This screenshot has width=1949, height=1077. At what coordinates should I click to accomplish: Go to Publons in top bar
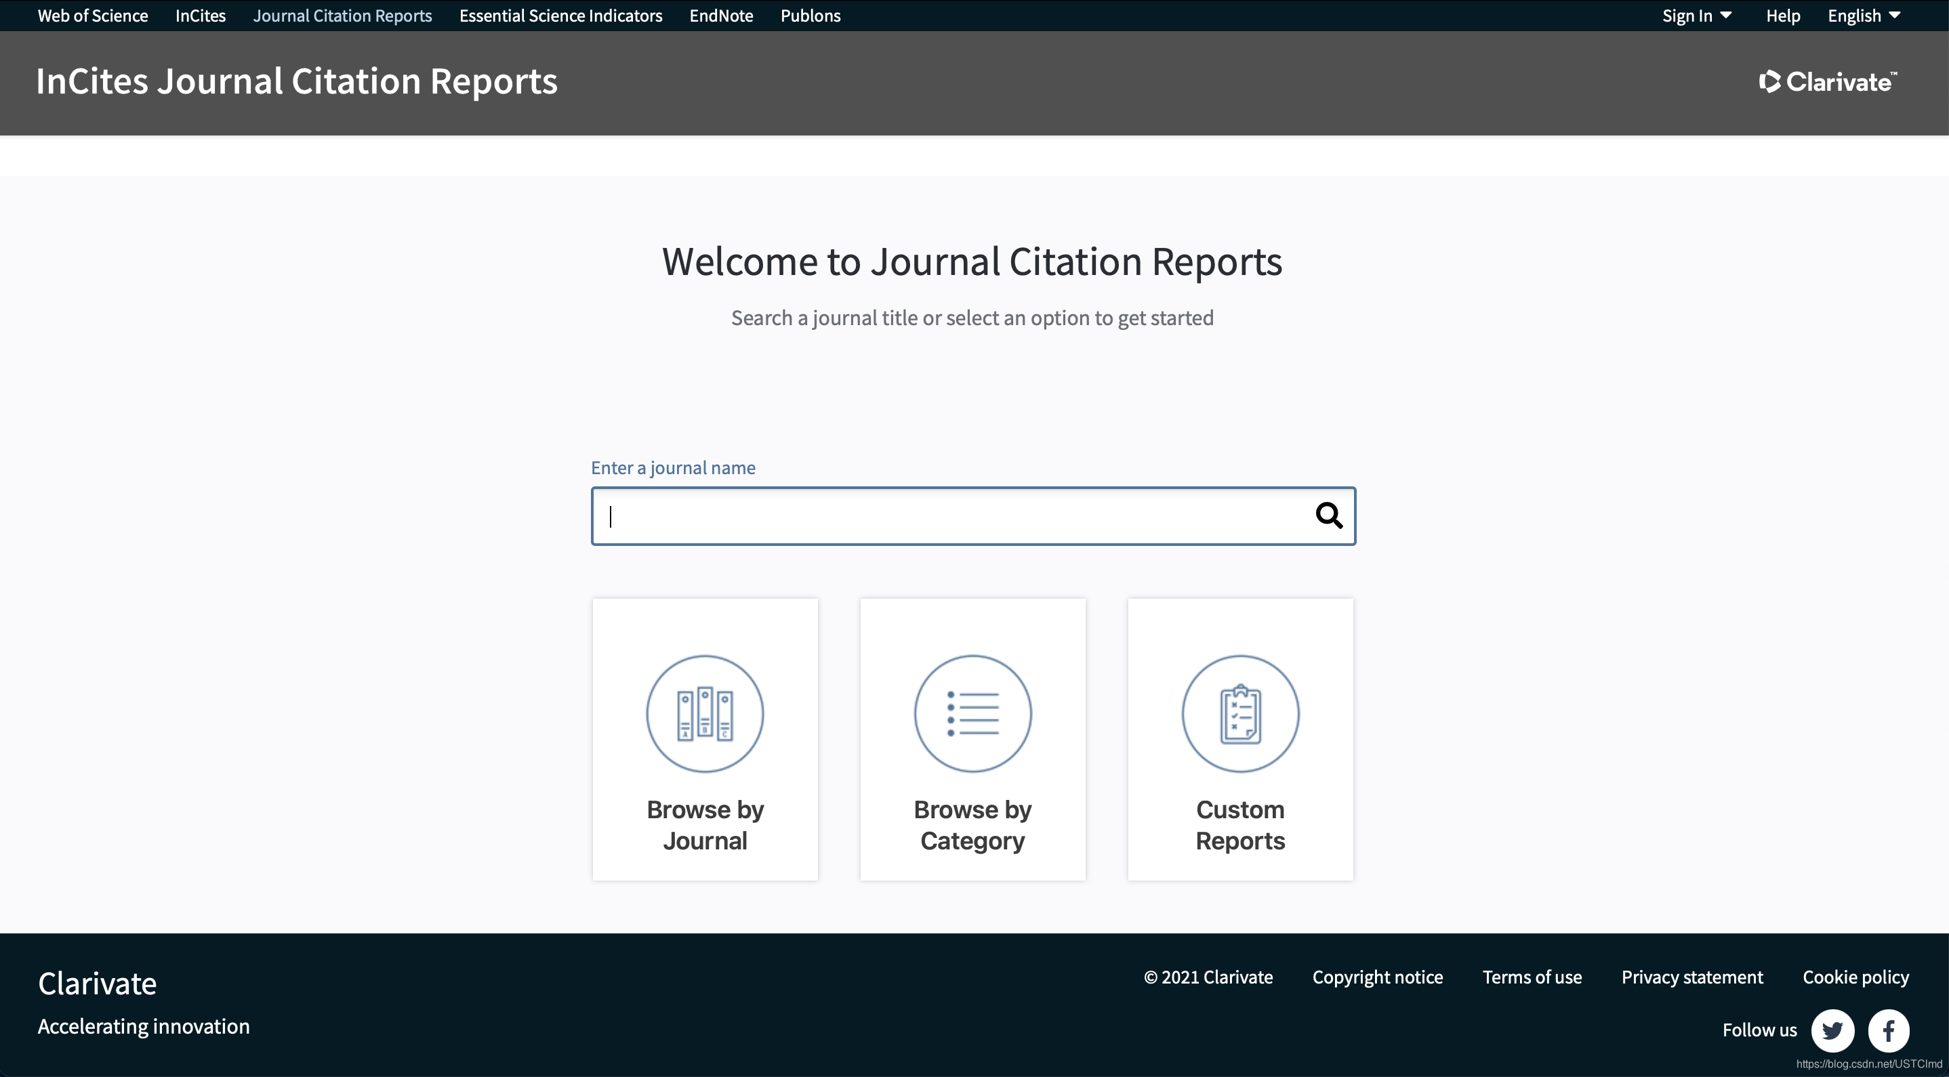tap(810, 16)
